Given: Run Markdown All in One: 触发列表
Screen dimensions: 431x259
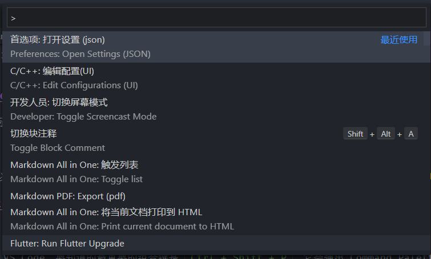Looking at the screenshot, I should point(74,165).
